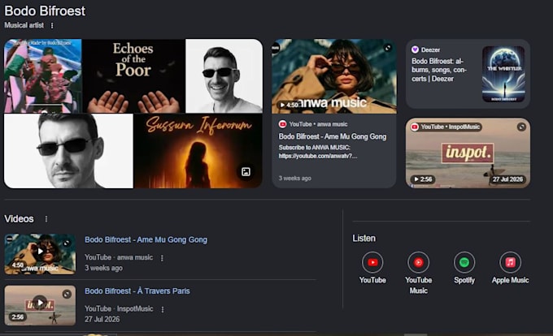The height and width of the screenshot is (336, 553).
Task: Play the Ame Mu Gong Gong list thumbnail
Action: 40,254
